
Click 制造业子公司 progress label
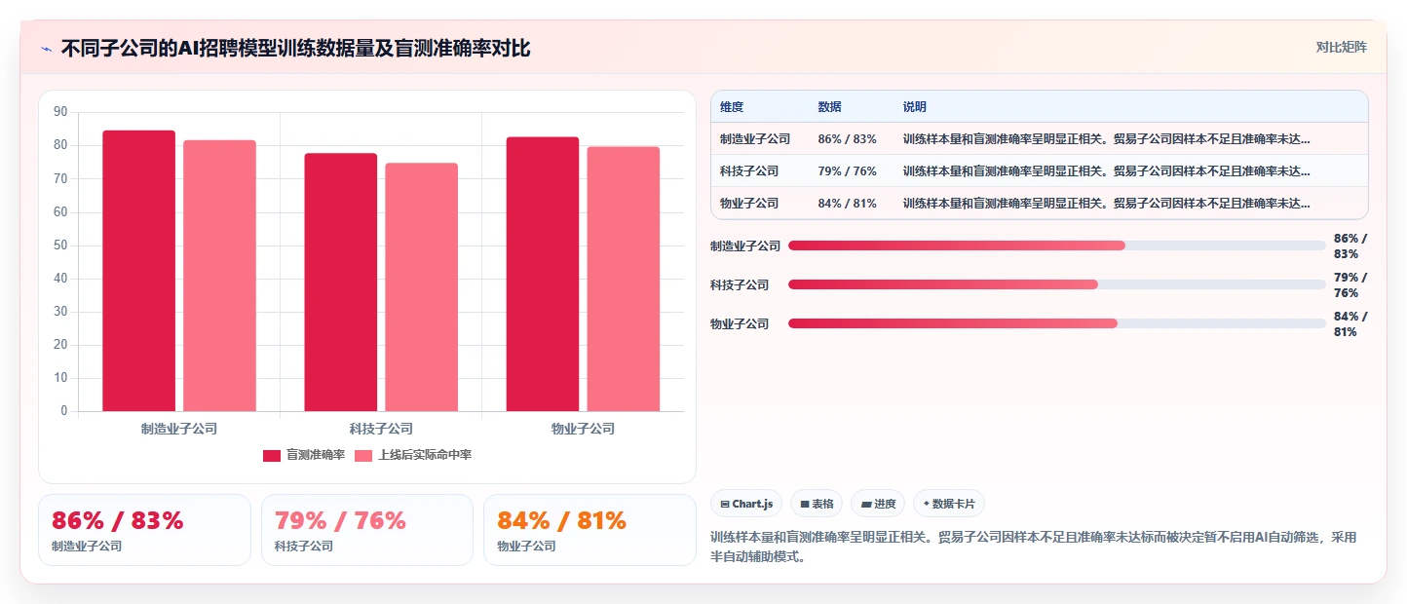tap(745, 245)
